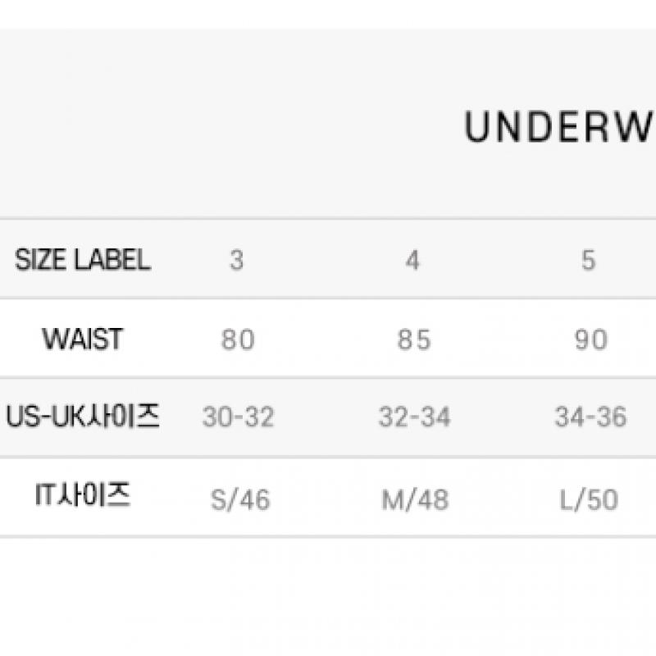This screenshot has width=656, height=656.
Task: Click size label 4 cell
Action: pyautogui.click(x=413, y=260)
